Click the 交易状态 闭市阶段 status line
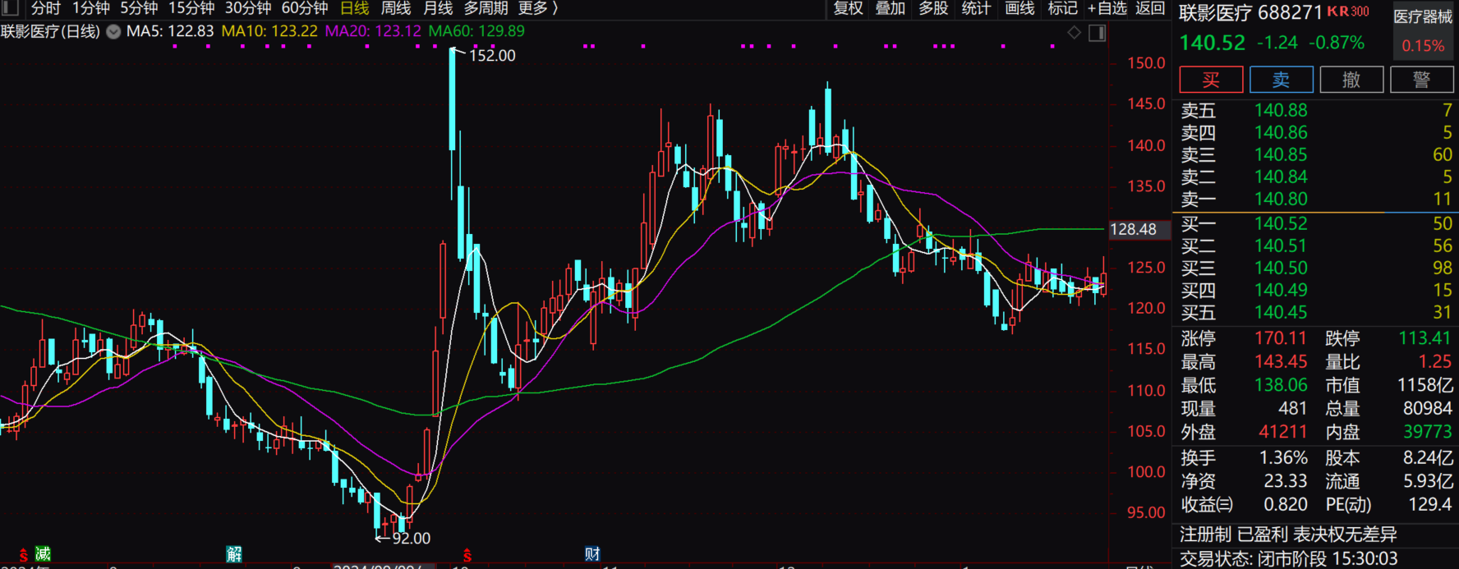 tap(1289, 559)
